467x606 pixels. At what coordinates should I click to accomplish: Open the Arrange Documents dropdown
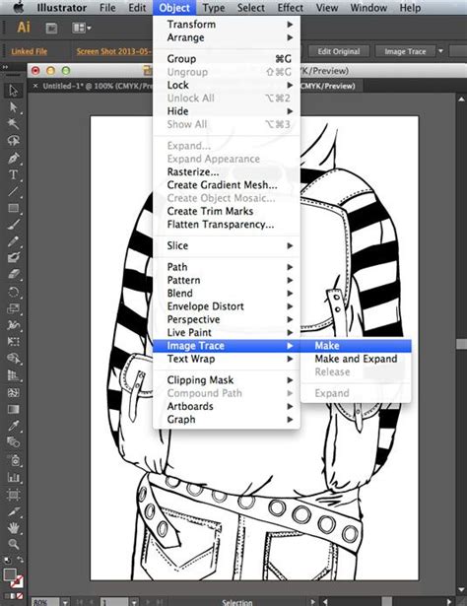tap(82, 28)
